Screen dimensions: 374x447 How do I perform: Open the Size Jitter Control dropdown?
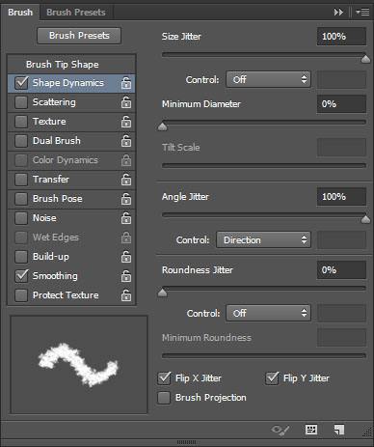click(x=268, y=79)
